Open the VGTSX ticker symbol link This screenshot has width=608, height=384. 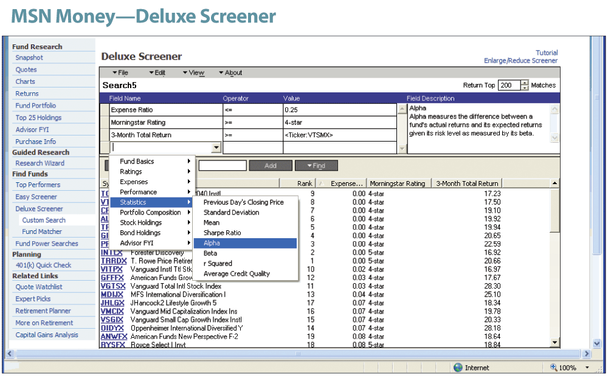pyautogui.click(x=113, y=286)
